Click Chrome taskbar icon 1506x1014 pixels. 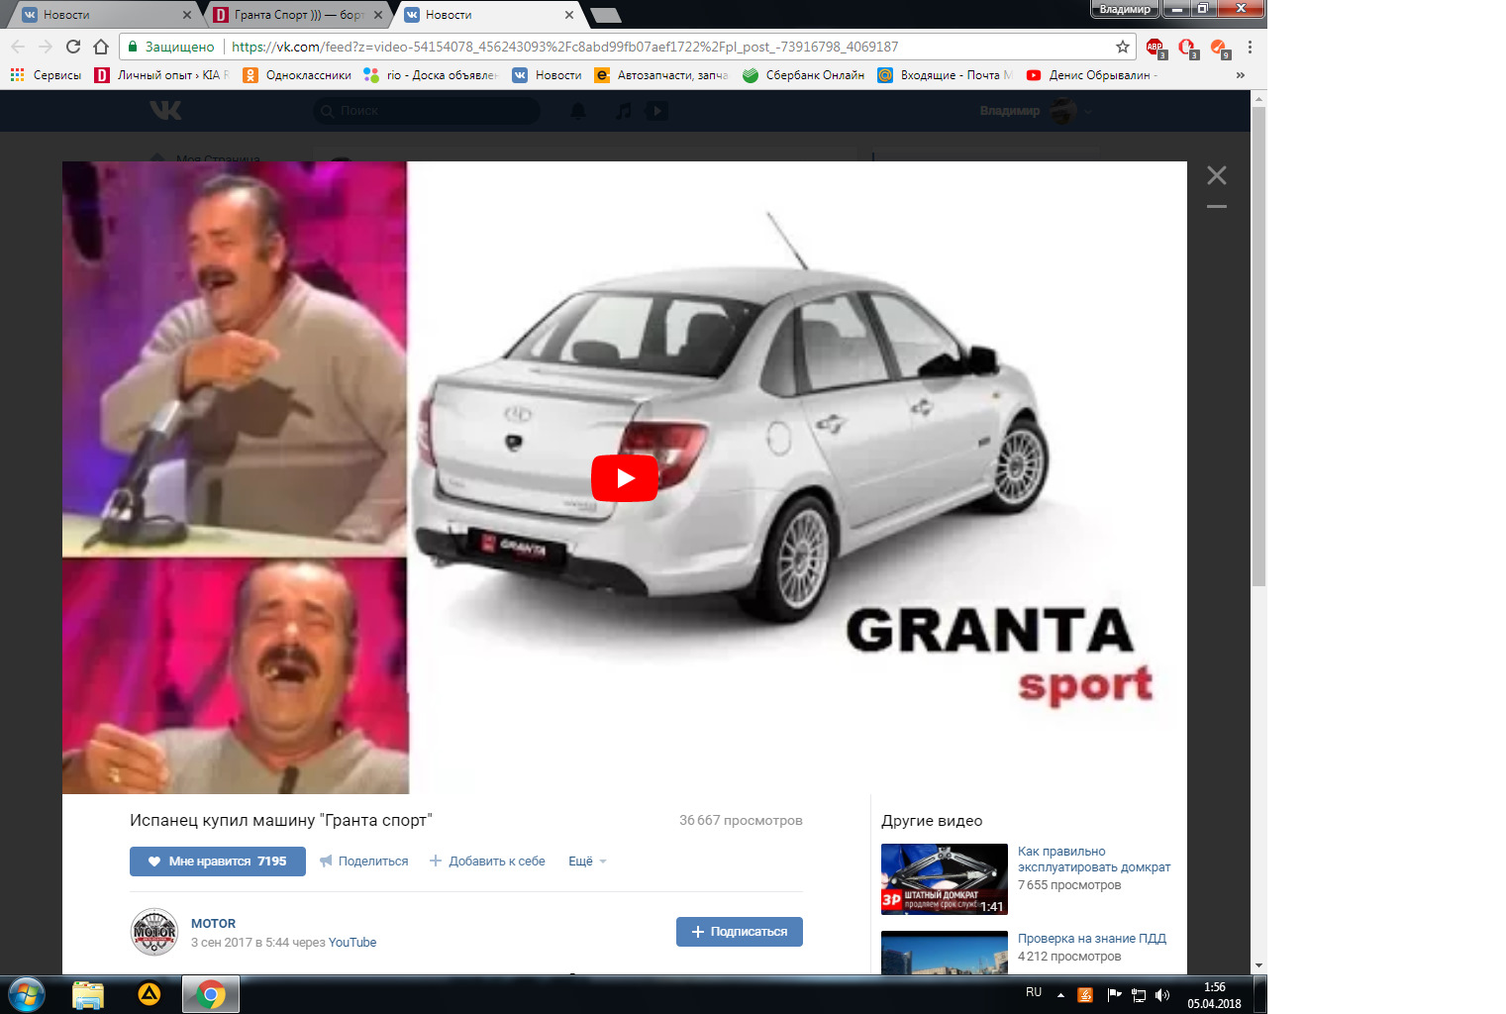(x=211, y=994)
